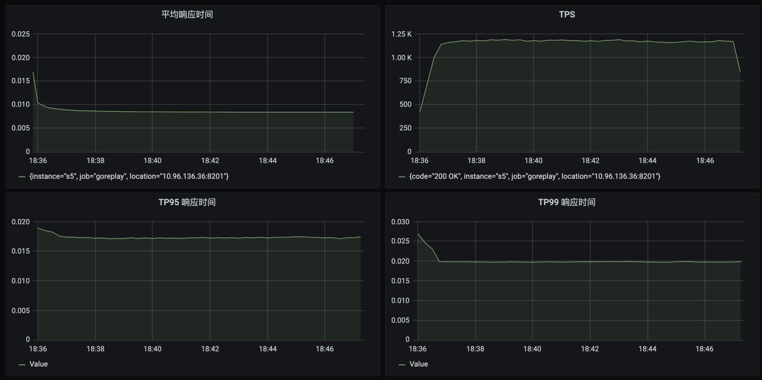The height and width of the screenshot is (380, 762).
Task: Click the 18:38 axis label in TP99 panel
Action: click(x=475, y=349)
